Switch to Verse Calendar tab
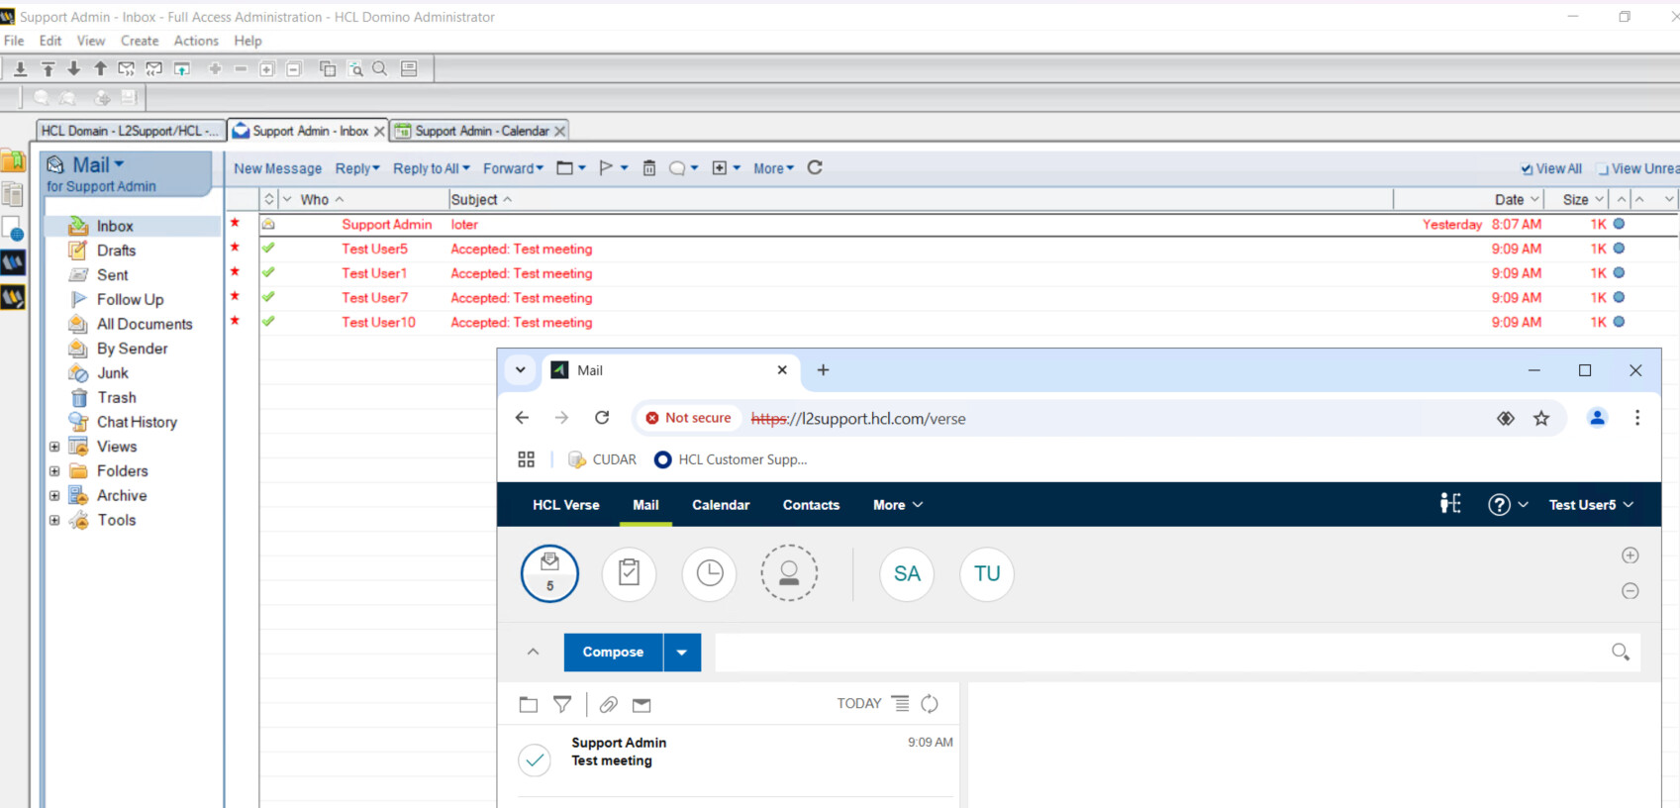 [x=721, y=505]
